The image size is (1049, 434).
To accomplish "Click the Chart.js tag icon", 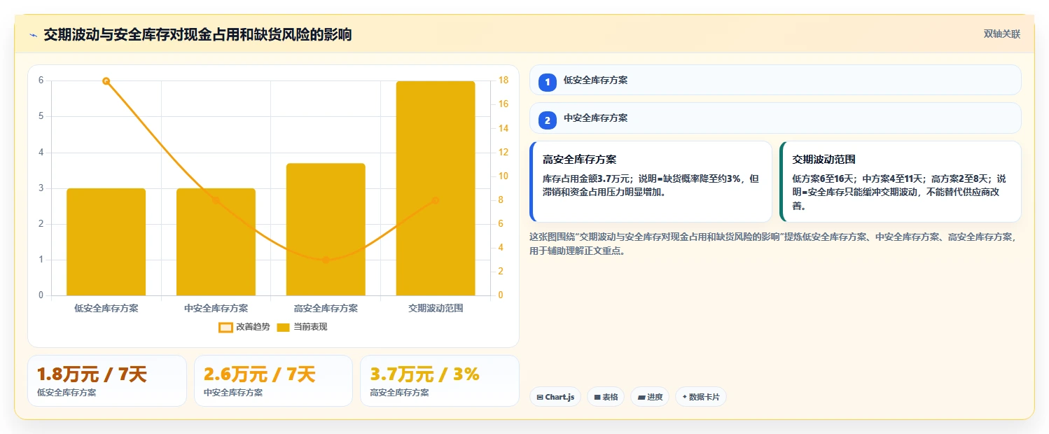I will tap(540, 397).
